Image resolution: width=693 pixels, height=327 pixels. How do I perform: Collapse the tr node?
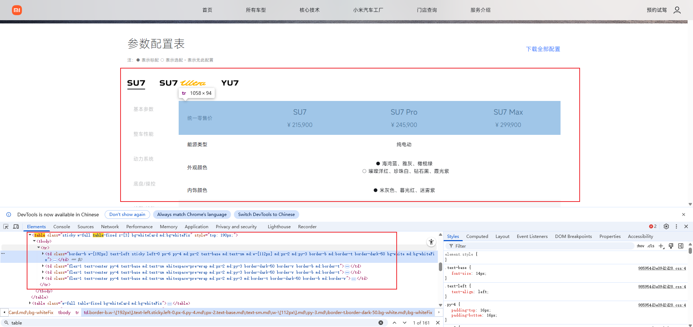tap(39, 247)
